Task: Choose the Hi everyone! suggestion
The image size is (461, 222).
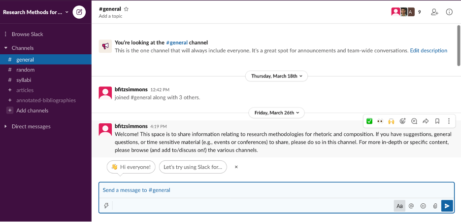Action: click(x=131, y=167)
